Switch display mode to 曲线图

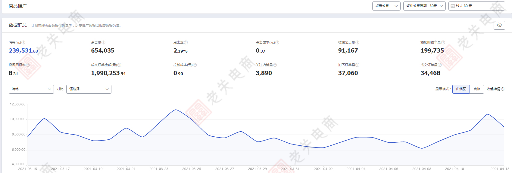coord(461,89)
